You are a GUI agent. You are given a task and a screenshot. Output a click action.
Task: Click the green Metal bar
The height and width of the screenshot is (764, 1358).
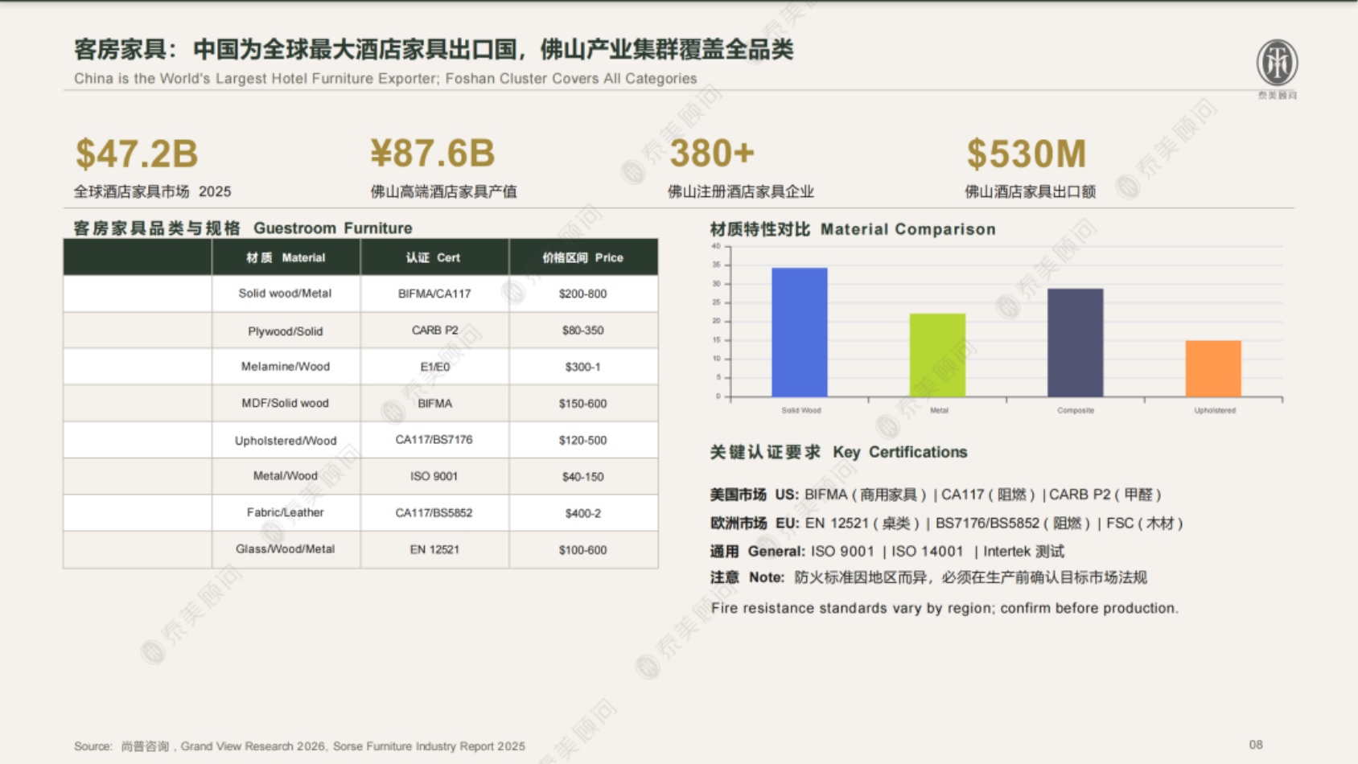[x=937, y=355]
